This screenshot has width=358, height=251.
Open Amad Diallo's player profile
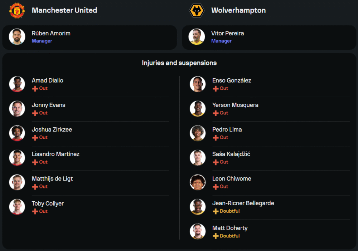[x=47, y=80]
